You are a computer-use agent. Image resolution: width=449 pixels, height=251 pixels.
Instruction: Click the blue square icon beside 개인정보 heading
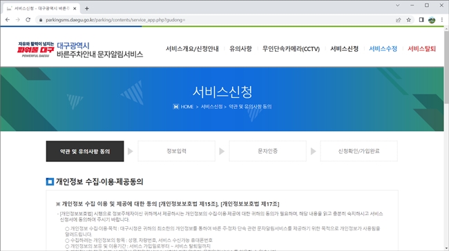[x=50, y=181]
